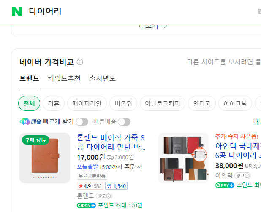Click the 찜 1,540 wishlist button

pyautogui.click(x=116, y=186)
